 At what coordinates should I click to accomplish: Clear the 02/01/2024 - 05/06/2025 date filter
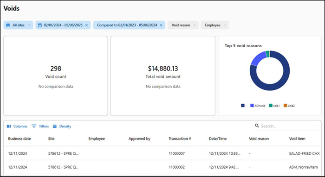(x=86, y=25)
